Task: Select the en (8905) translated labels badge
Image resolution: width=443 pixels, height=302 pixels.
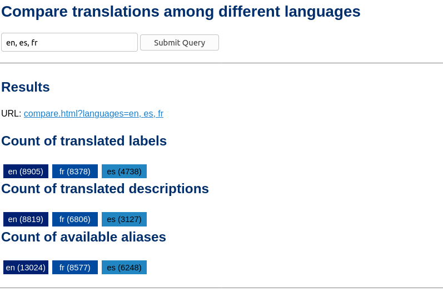Action: pyautogui.click(x=26, y=171)
